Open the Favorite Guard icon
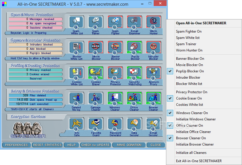The height and width of the screenshot is (165, 242). click(x=96, y=124)
